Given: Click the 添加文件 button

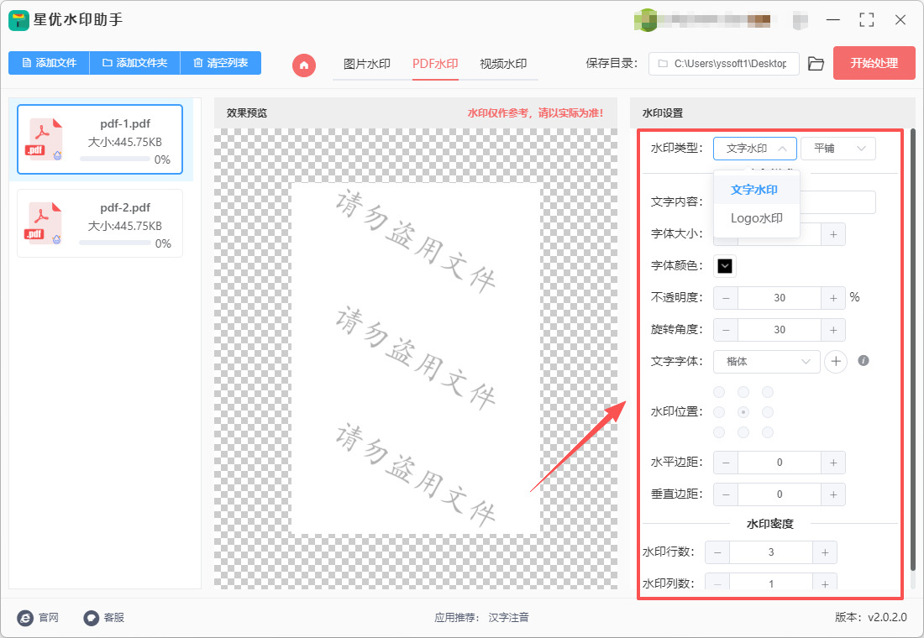Looking at the screenshot, I should click(49, 62).
